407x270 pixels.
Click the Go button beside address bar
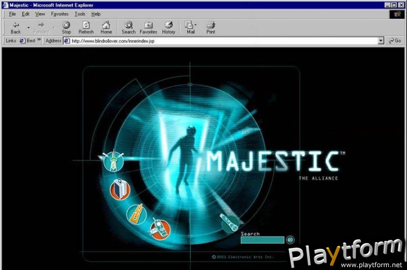coord(395,41)
